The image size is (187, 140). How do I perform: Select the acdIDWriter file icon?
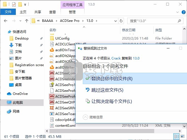[x=52, y=67]
